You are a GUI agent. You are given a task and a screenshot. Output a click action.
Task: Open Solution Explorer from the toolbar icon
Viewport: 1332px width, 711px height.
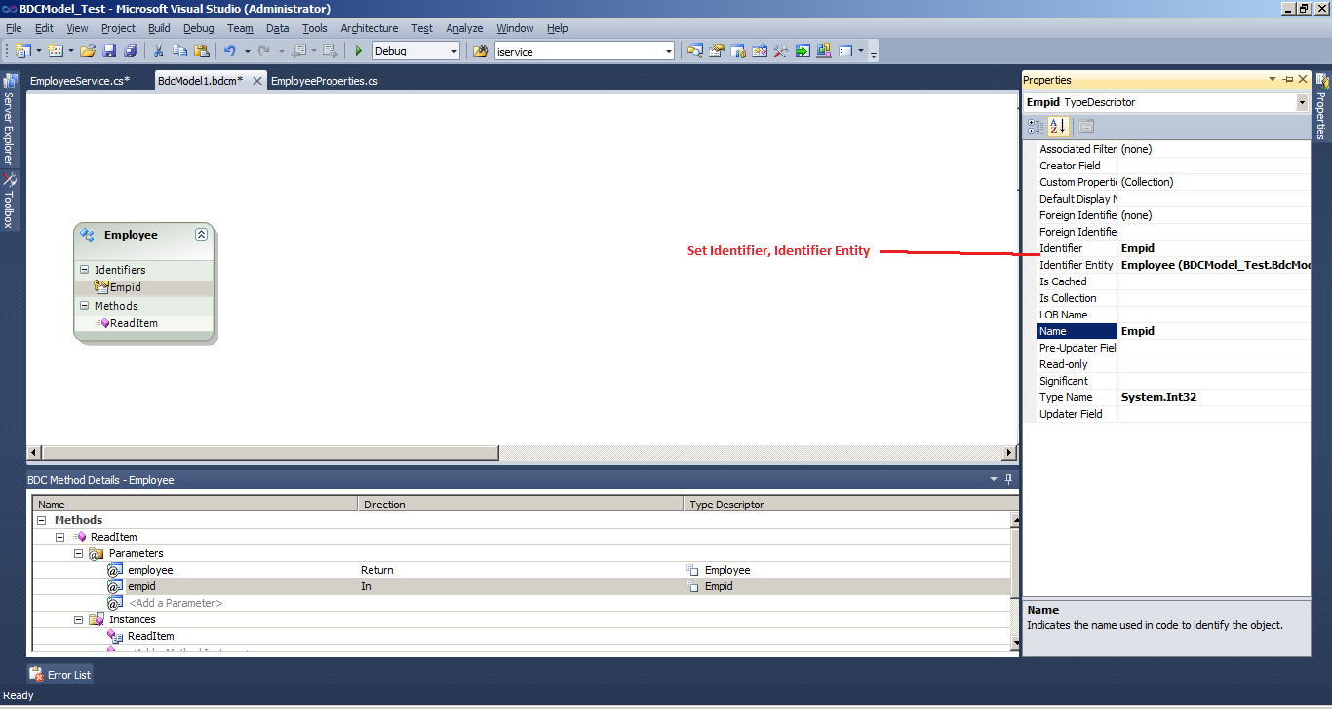pyautogui.click(x=695, y=51)
